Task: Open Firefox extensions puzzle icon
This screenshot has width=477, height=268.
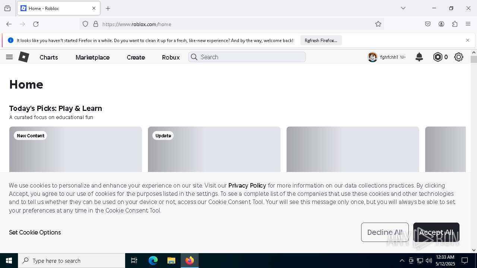Action: [455, 24]
